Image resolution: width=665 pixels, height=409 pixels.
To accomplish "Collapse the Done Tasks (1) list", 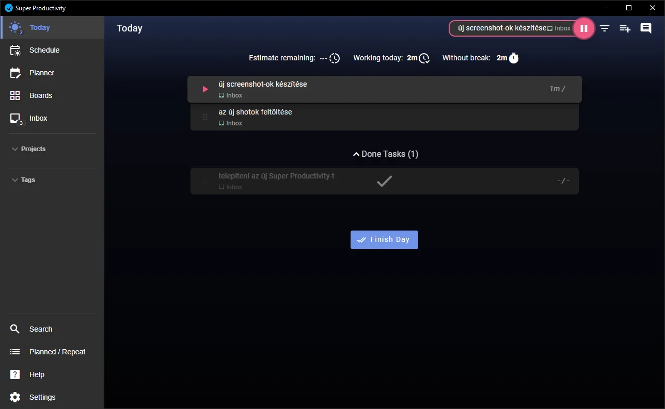I will click(385, 154).
